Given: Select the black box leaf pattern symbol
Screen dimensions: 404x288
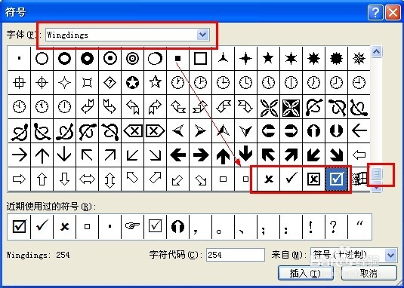Looking at the screenshot, I should (291, 107).
